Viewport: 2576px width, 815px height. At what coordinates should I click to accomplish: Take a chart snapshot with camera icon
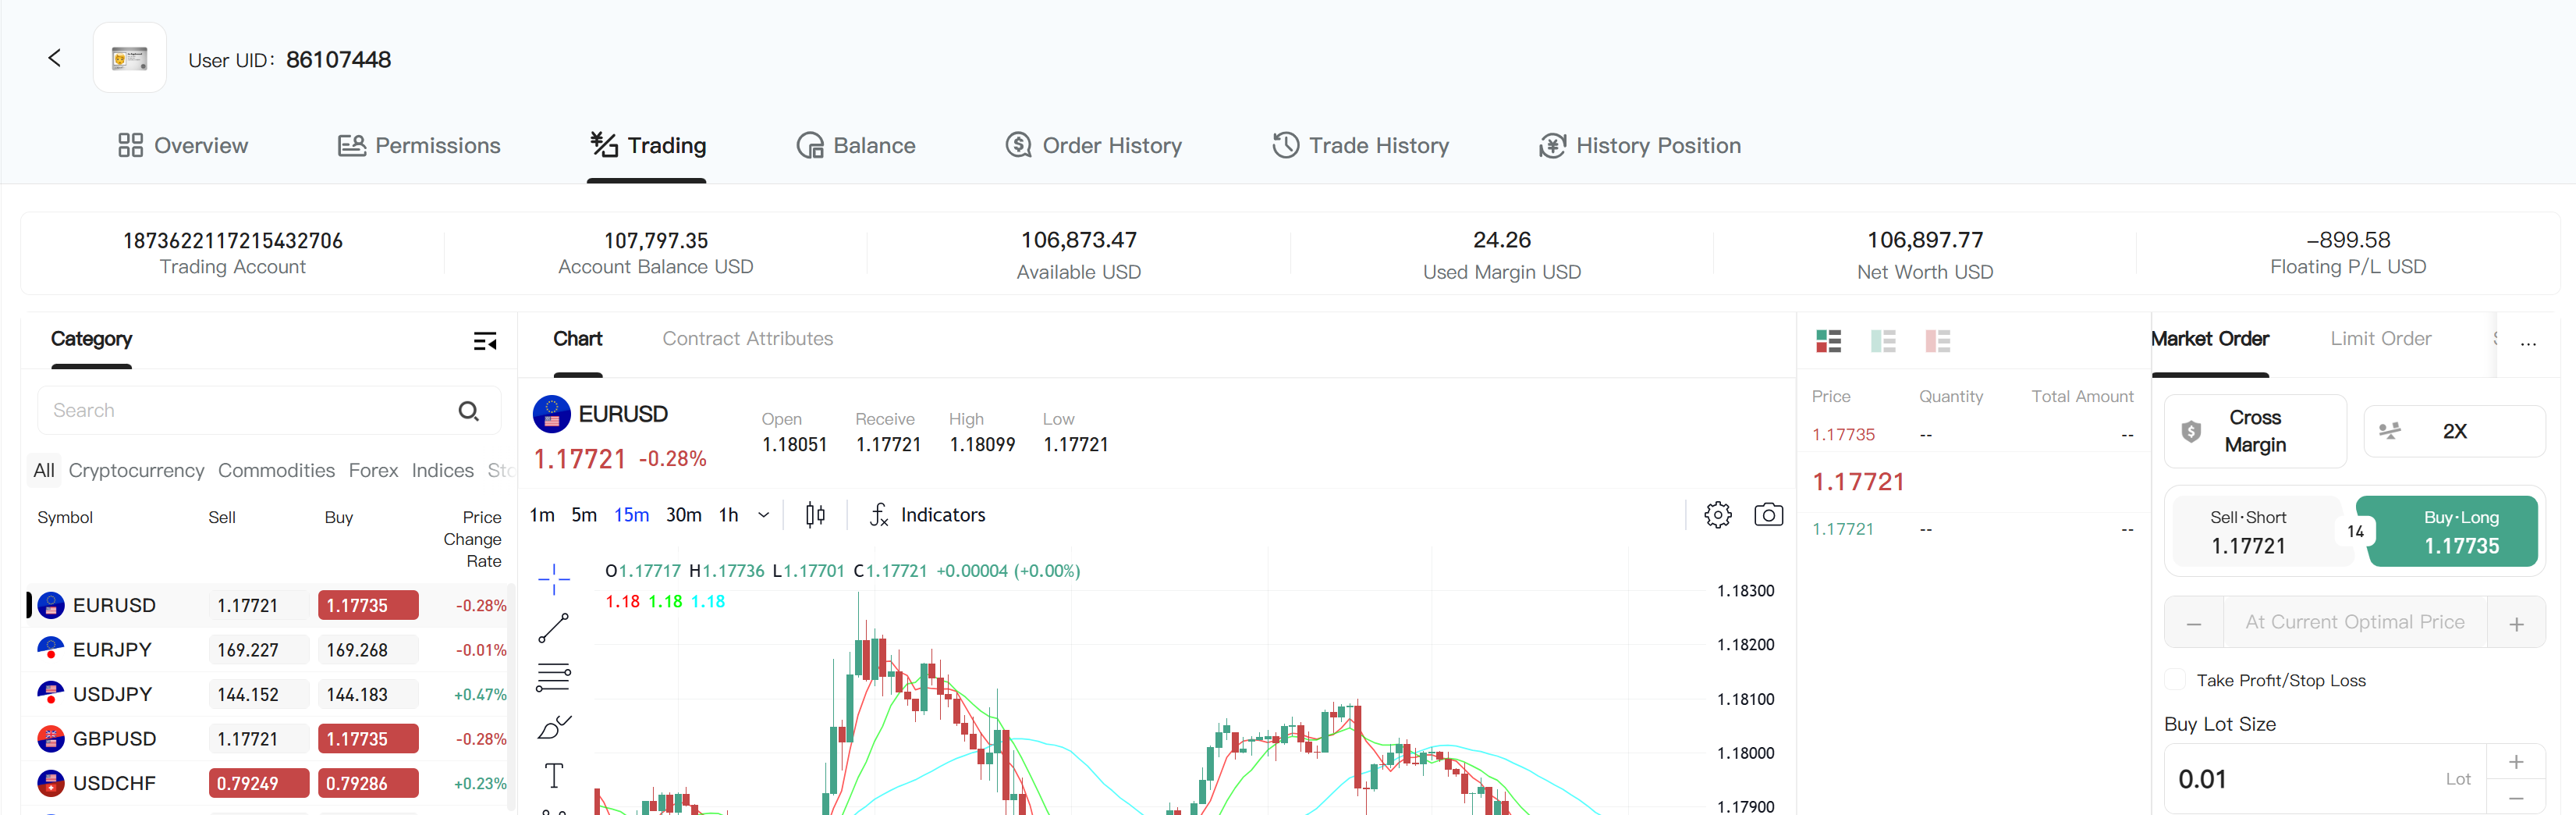[x=1768, y=514]
